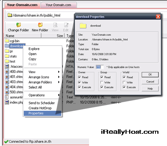
Task: Toggle Group Execute permission checkbox
Action: (102, 87)
